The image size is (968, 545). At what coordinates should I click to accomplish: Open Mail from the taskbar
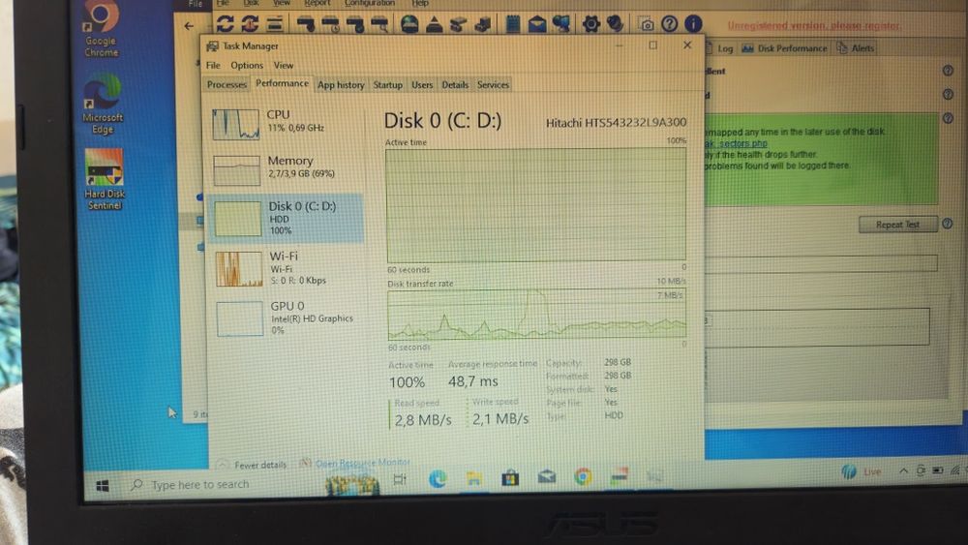(x=546, y=476)
